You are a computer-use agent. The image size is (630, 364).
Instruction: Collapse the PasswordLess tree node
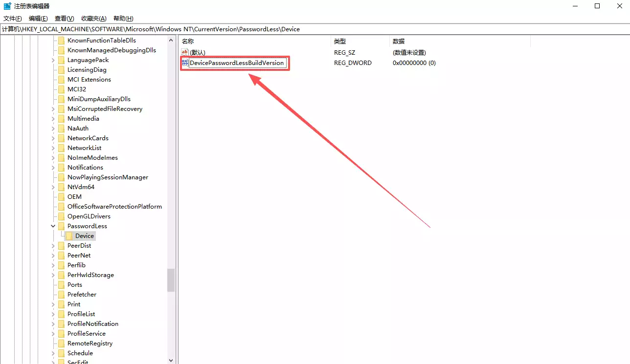(53, 226)
